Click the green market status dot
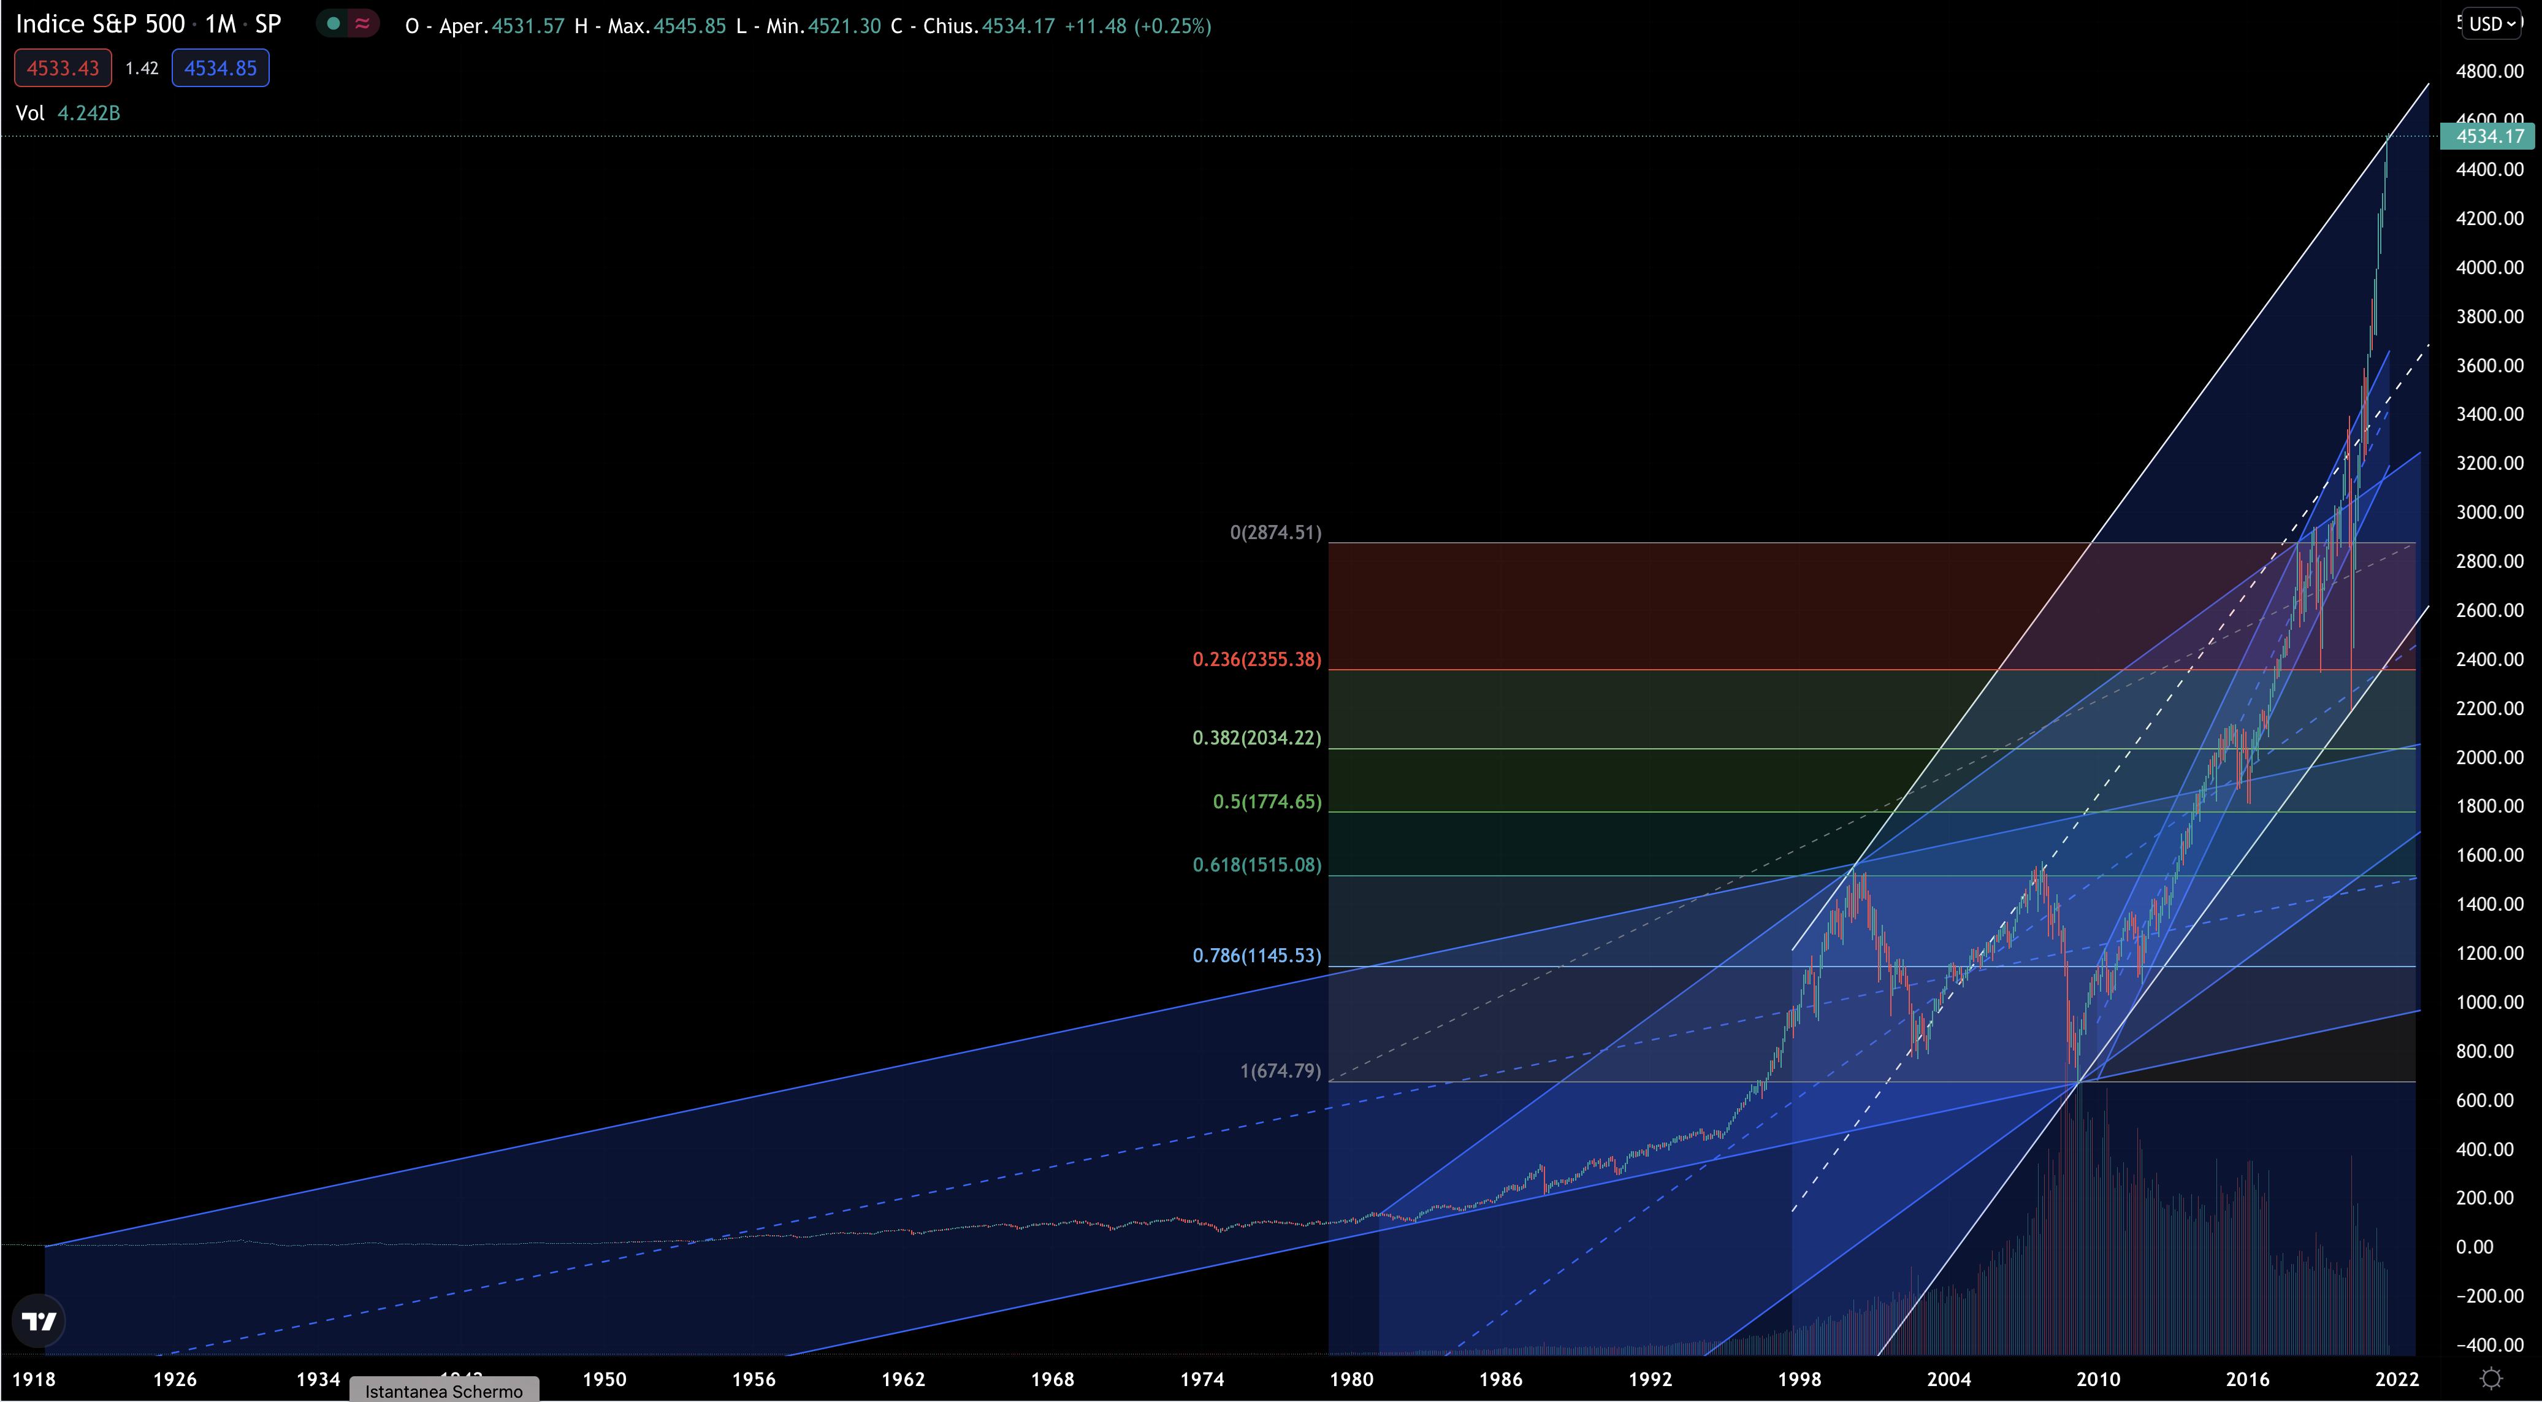Image resolution: width=2542 pixels, height=1402 pixels. point(334,24)
